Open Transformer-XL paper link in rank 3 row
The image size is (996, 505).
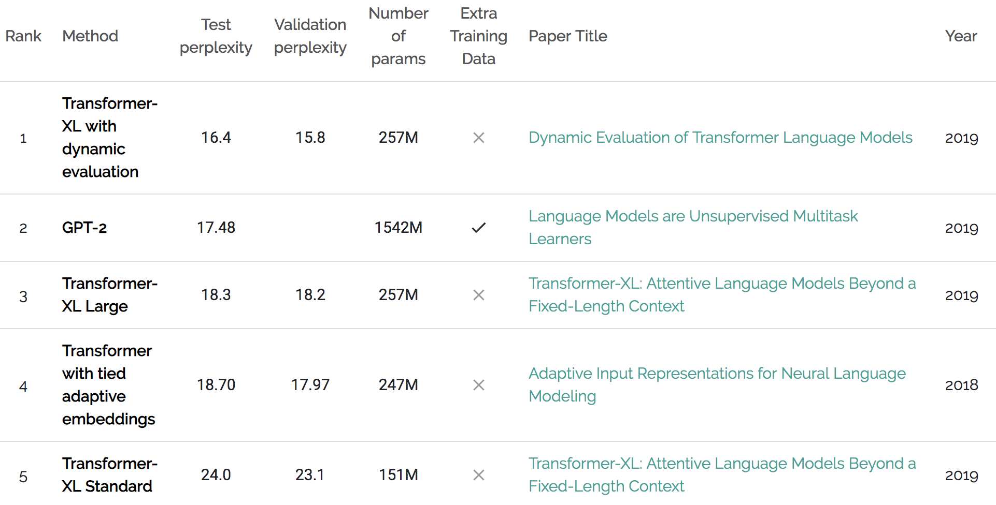coord(722,295)
